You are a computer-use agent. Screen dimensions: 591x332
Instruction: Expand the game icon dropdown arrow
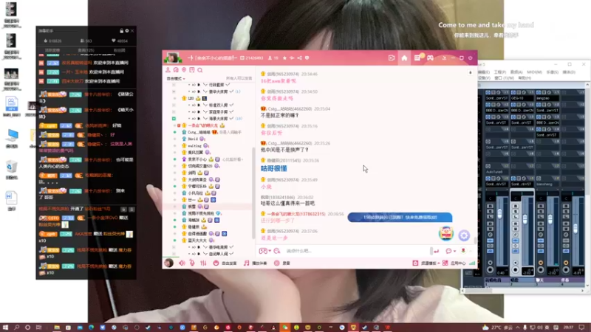click(270, 251)
